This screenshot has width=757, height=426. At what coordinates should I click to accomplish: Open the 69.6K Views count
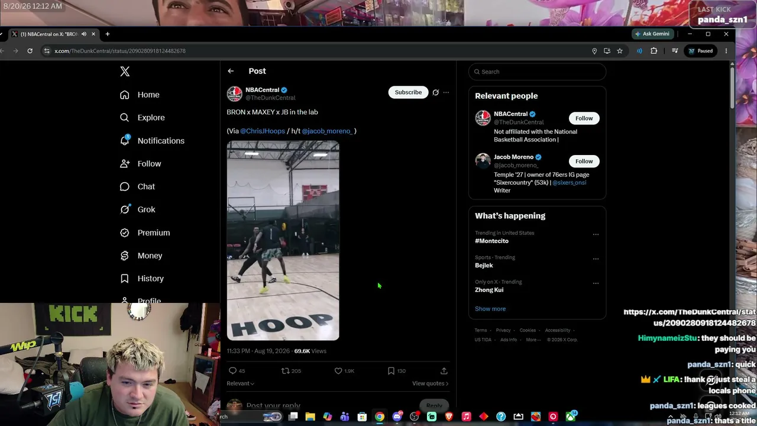point(310,351)
